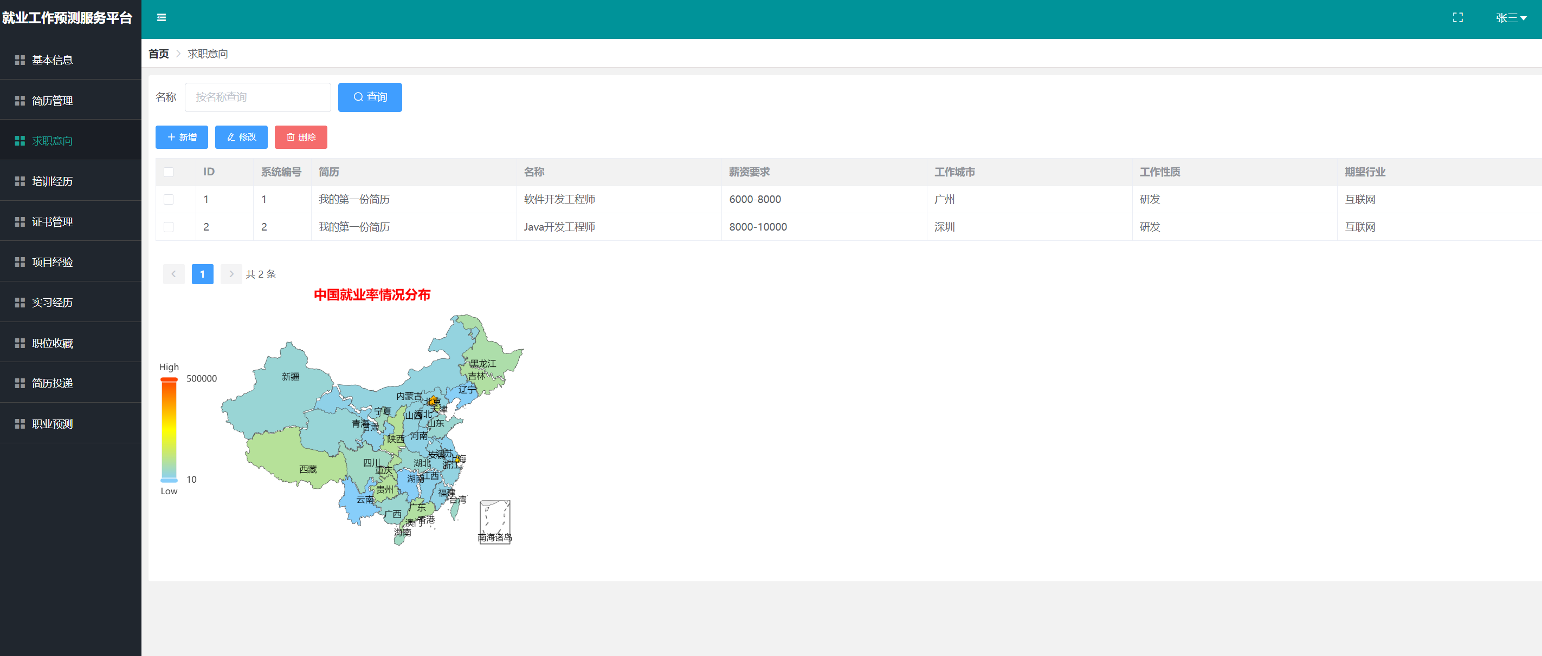Open the 基本信息 sidebar section

point(53,60)
